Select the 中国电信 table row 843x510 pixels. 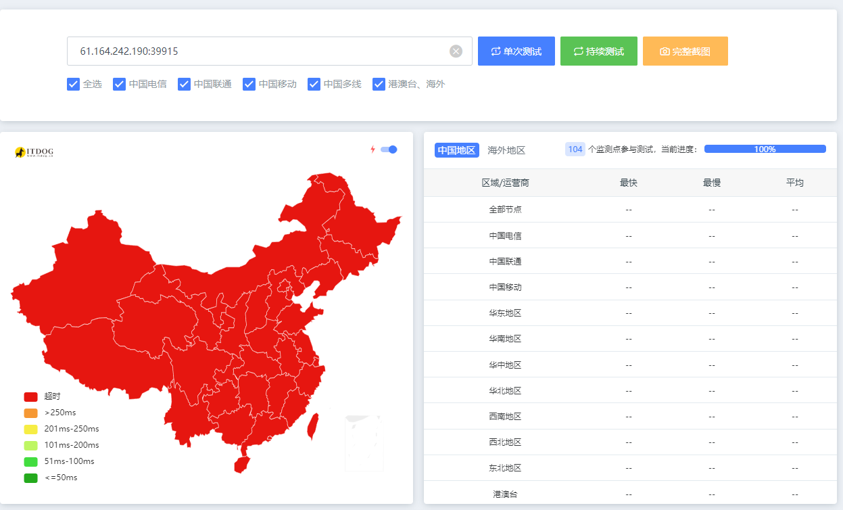pos(630,235)
